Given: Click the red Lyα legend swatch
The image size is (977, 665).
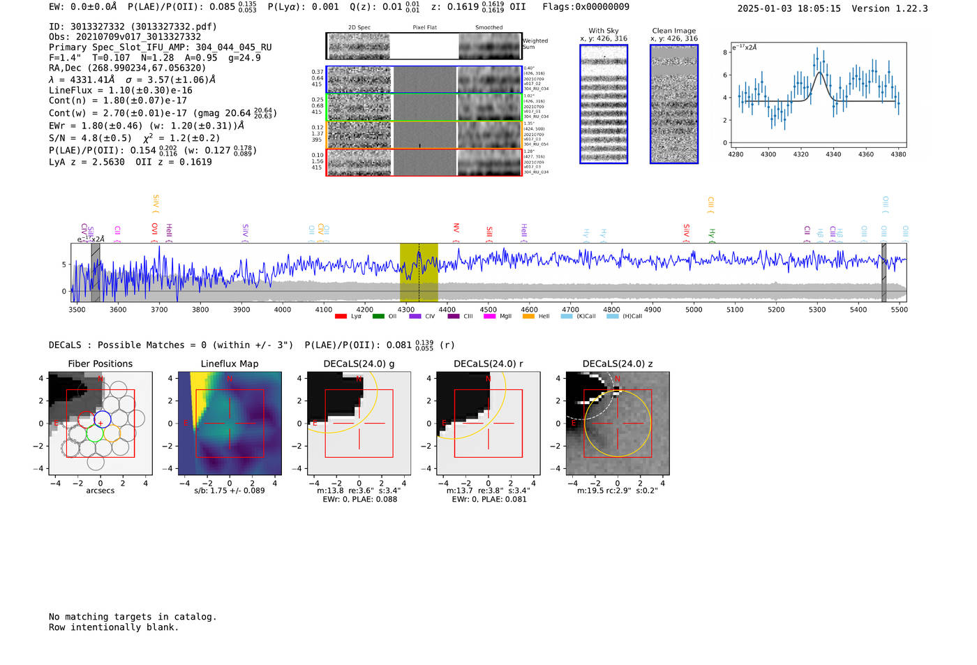Looking at the screenshot, I should 341,316.
